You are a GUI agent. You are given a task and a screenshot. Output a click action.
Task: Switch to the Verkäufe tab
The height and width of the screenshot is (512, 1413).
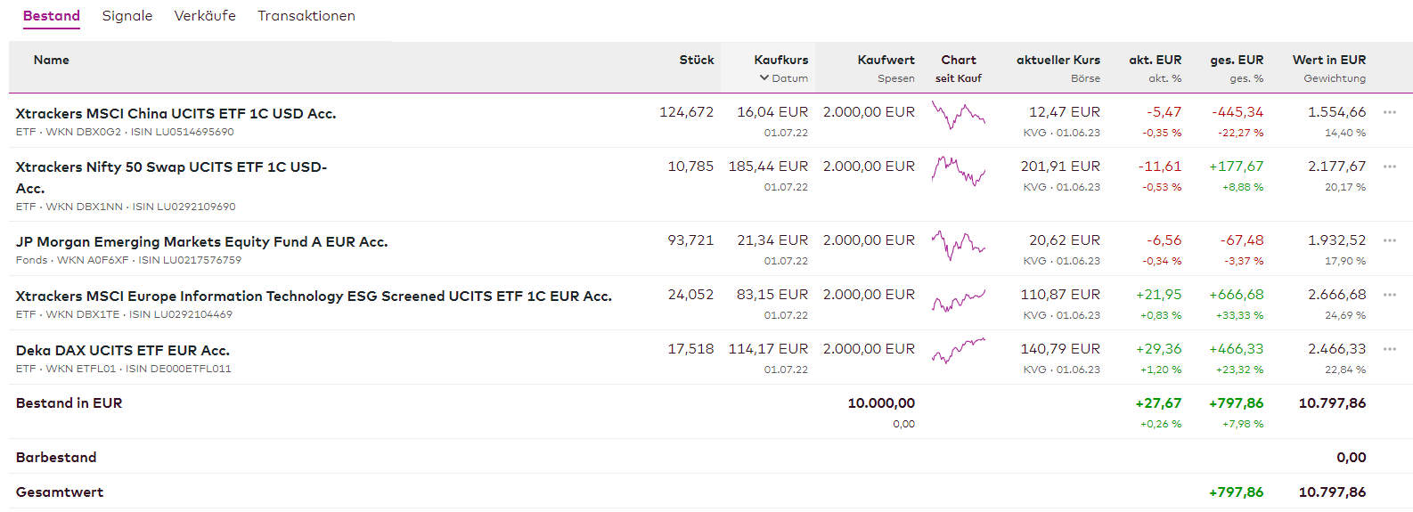click(x=205, y=16)
